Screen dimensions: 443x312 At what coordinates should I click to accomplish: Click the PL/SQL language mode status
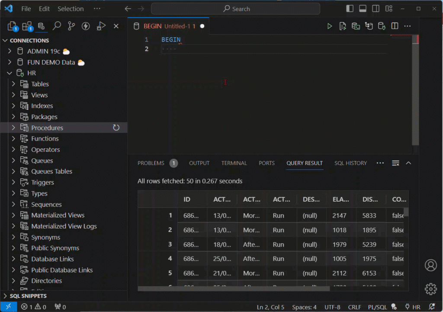click(377, 307)
